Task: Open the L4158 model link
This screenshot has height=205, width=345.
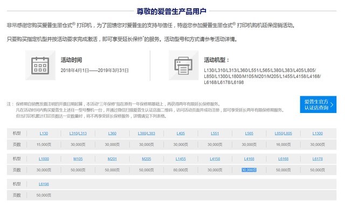Action: pos(215,159)
